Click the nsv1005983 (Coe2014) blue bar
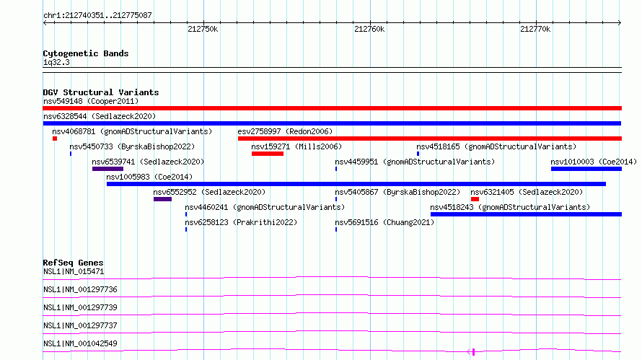The width and height of the screenshot is (642, 360). click(356, 184)
